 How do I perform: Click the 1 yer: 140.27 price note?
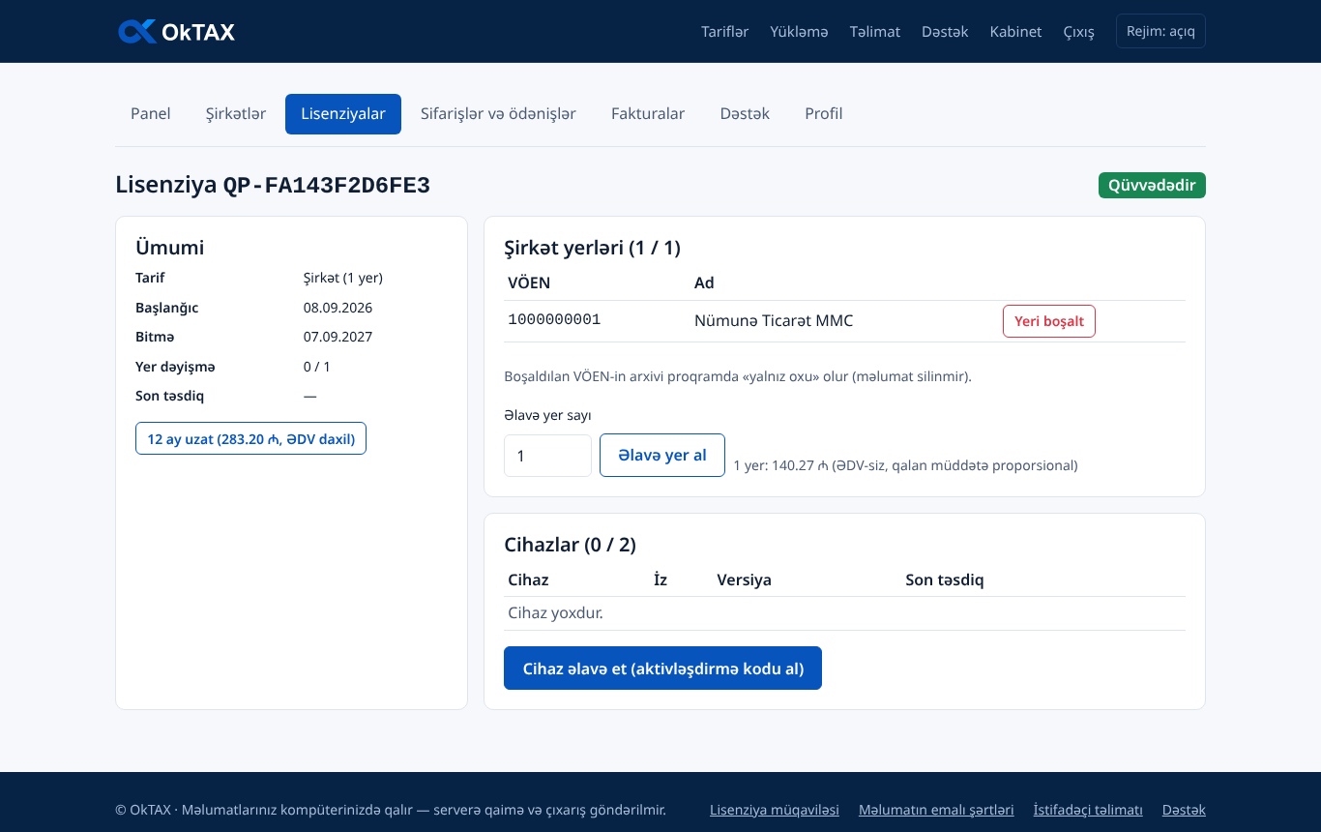[x=905, y=465]
